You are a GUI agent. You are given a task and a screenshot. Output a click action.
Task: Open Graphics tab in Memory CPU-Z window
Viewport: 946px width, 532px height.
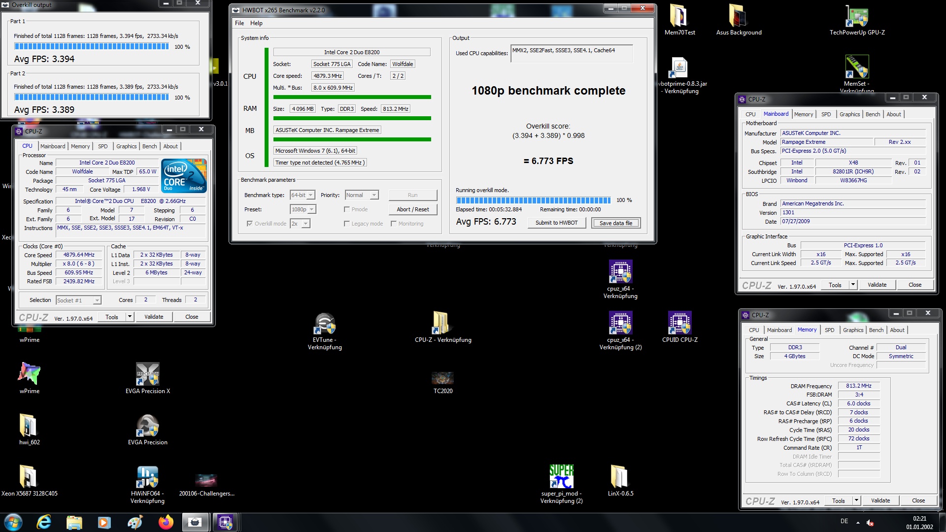tap(853, 330)
